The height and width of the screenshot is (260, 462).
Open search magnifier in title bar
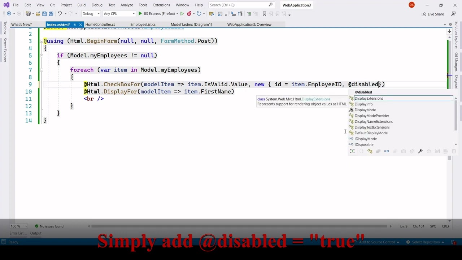[x=271, y=5]
